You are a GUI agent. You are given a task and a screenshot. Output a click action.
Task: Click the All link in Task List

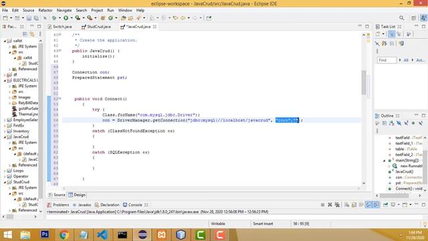[x=406, y=60]
